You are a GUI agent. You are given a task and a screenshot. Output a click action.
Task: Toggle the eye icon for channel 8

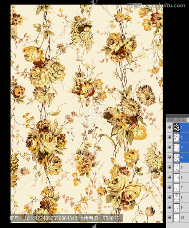169,198
